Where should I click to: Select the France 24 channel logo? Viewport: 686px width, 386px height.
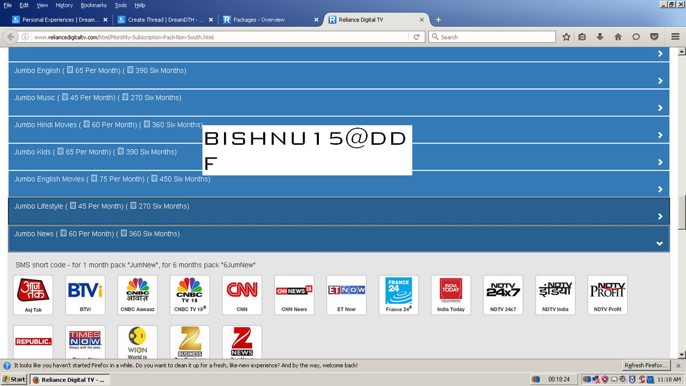399,295
